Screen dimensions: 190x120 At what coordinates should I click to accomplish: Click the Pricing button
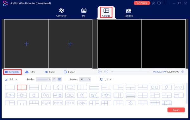tap(142, 3)
